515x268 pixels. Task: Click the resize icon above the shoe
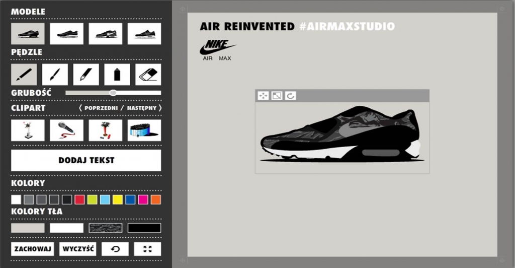[x=277, y=96]
